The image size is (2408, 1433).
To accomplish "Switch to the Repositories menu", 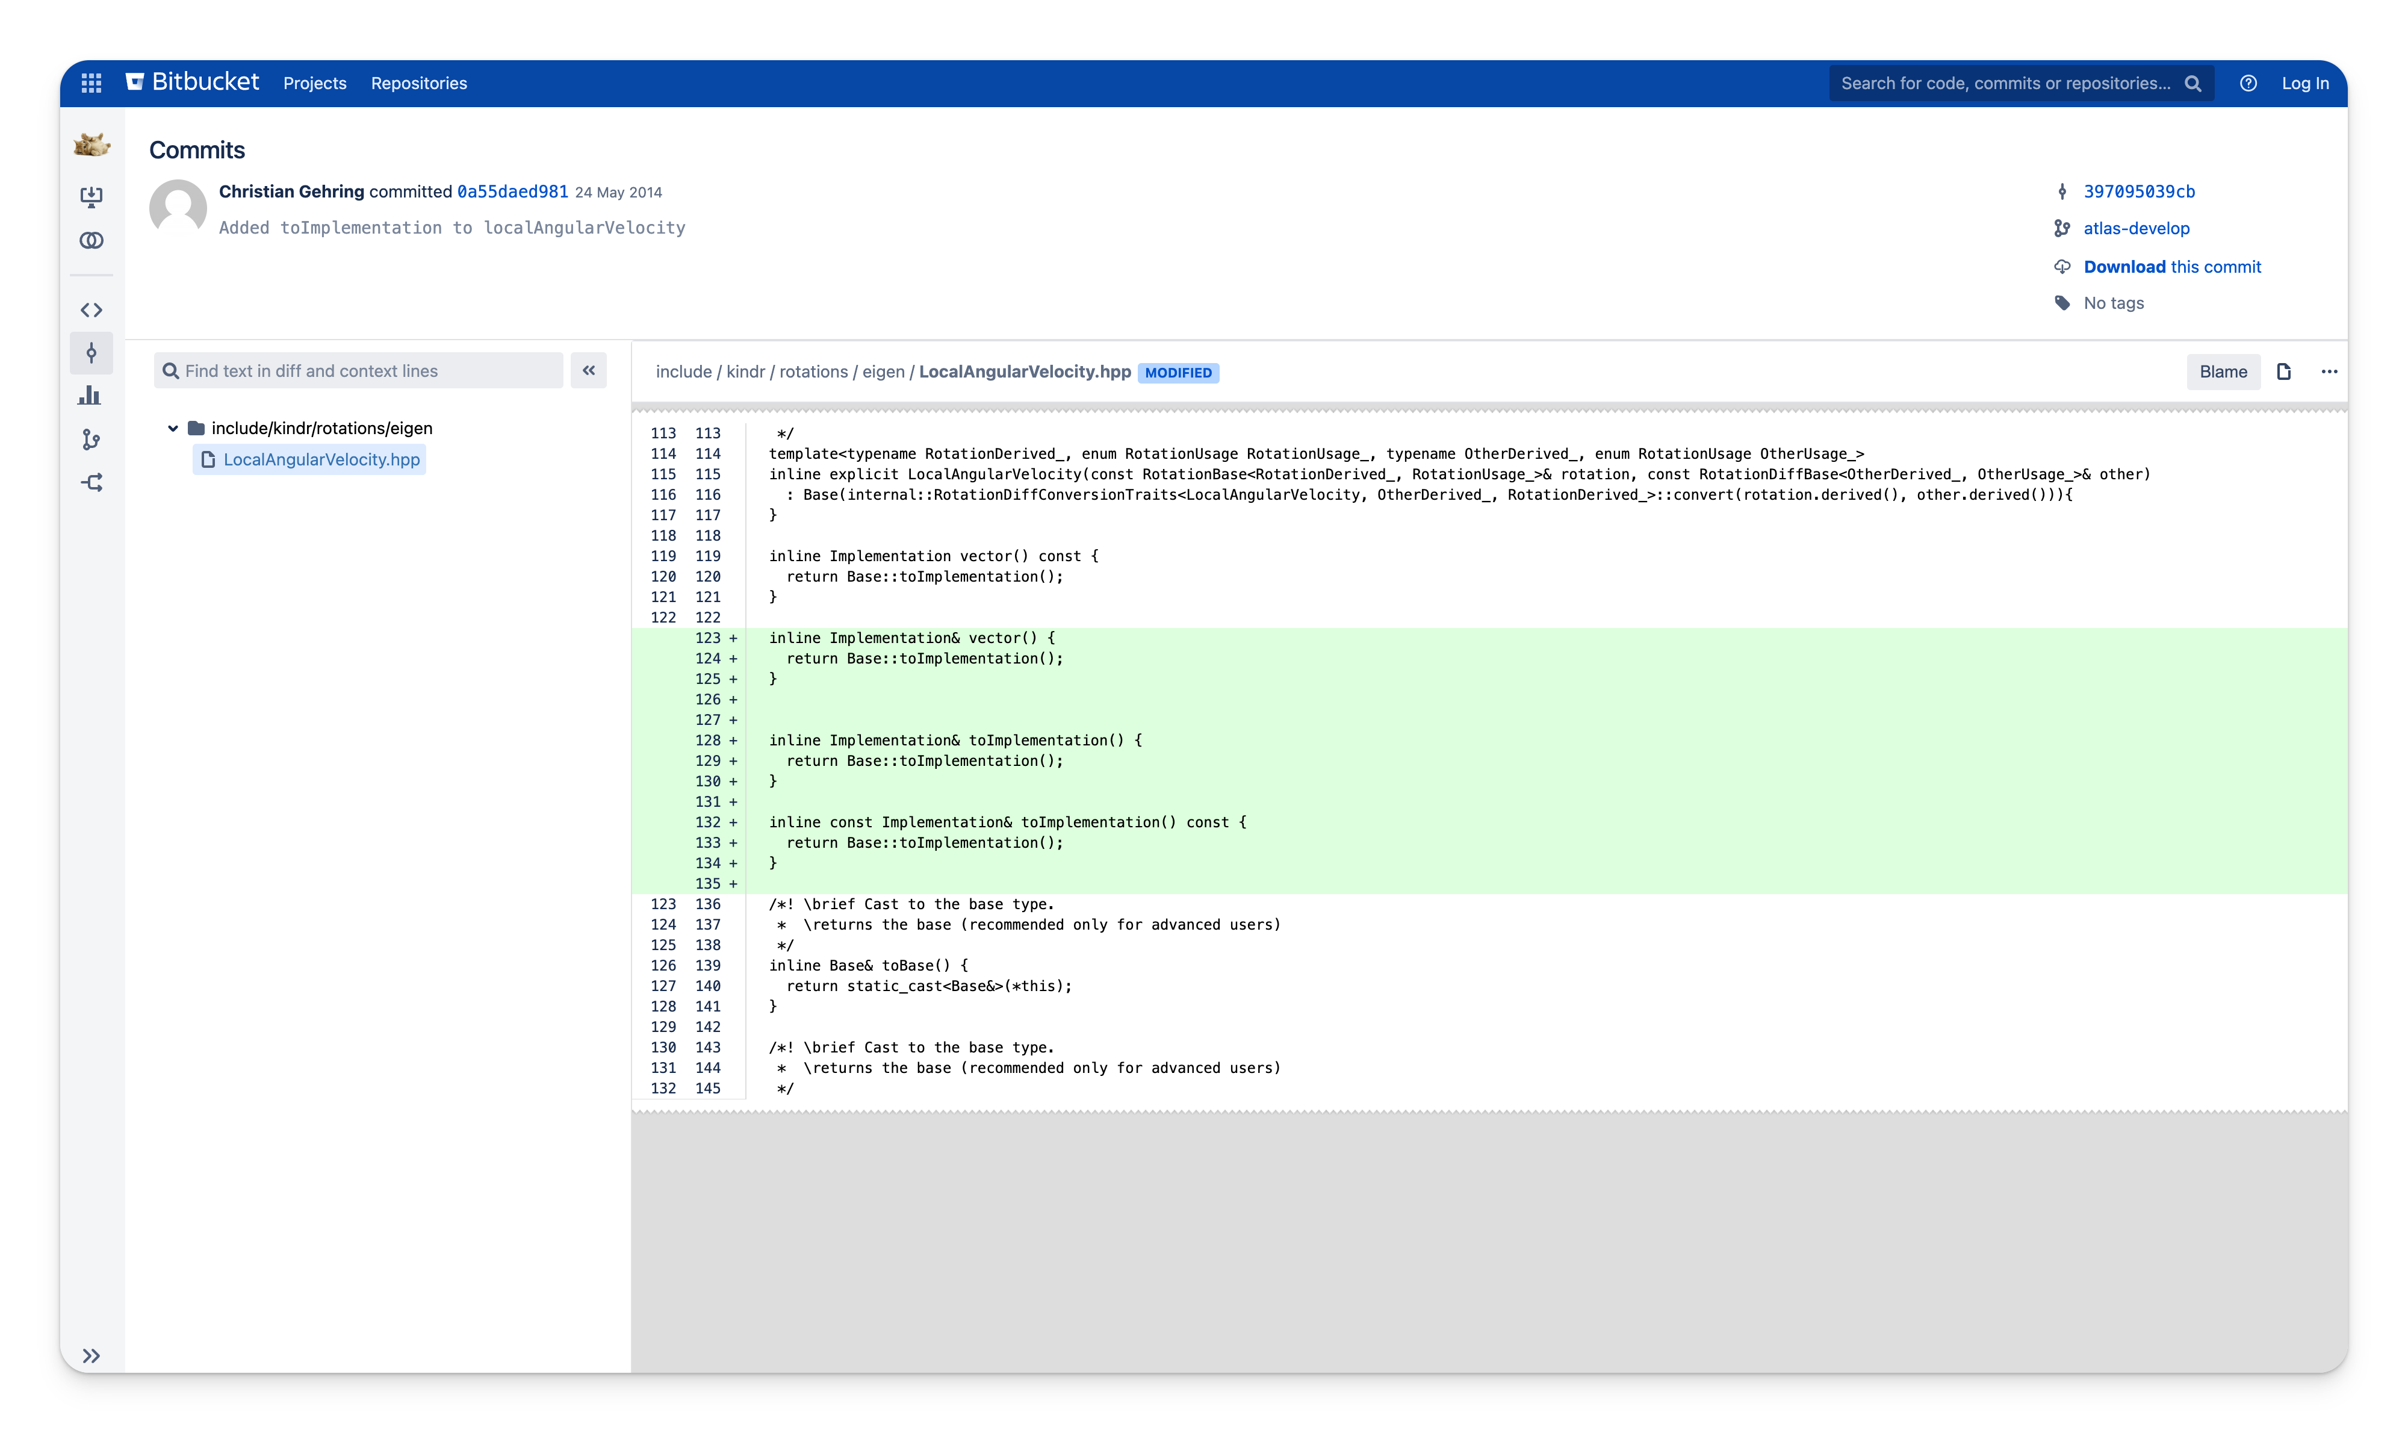I will (x=418, y=83).
